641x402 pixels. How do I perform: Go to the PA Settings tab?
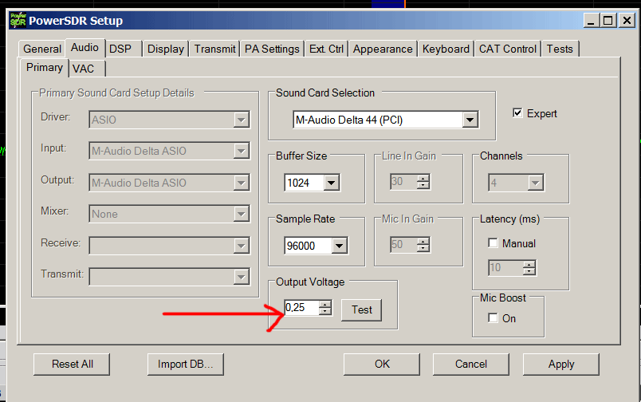272,49
